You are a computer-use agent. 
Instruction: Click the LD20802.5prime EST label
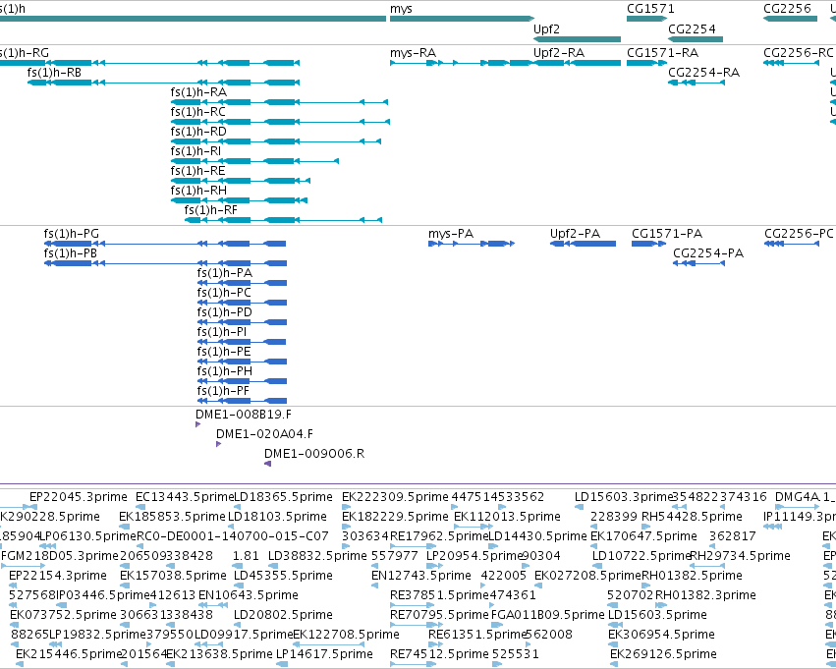tap(284, 615)
